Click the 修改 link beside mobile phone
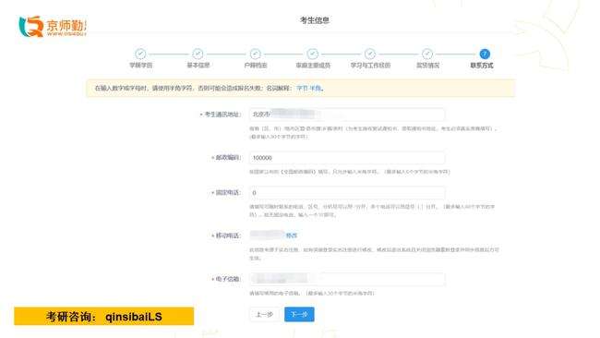 pyautogui.click(x=292, y=235)
